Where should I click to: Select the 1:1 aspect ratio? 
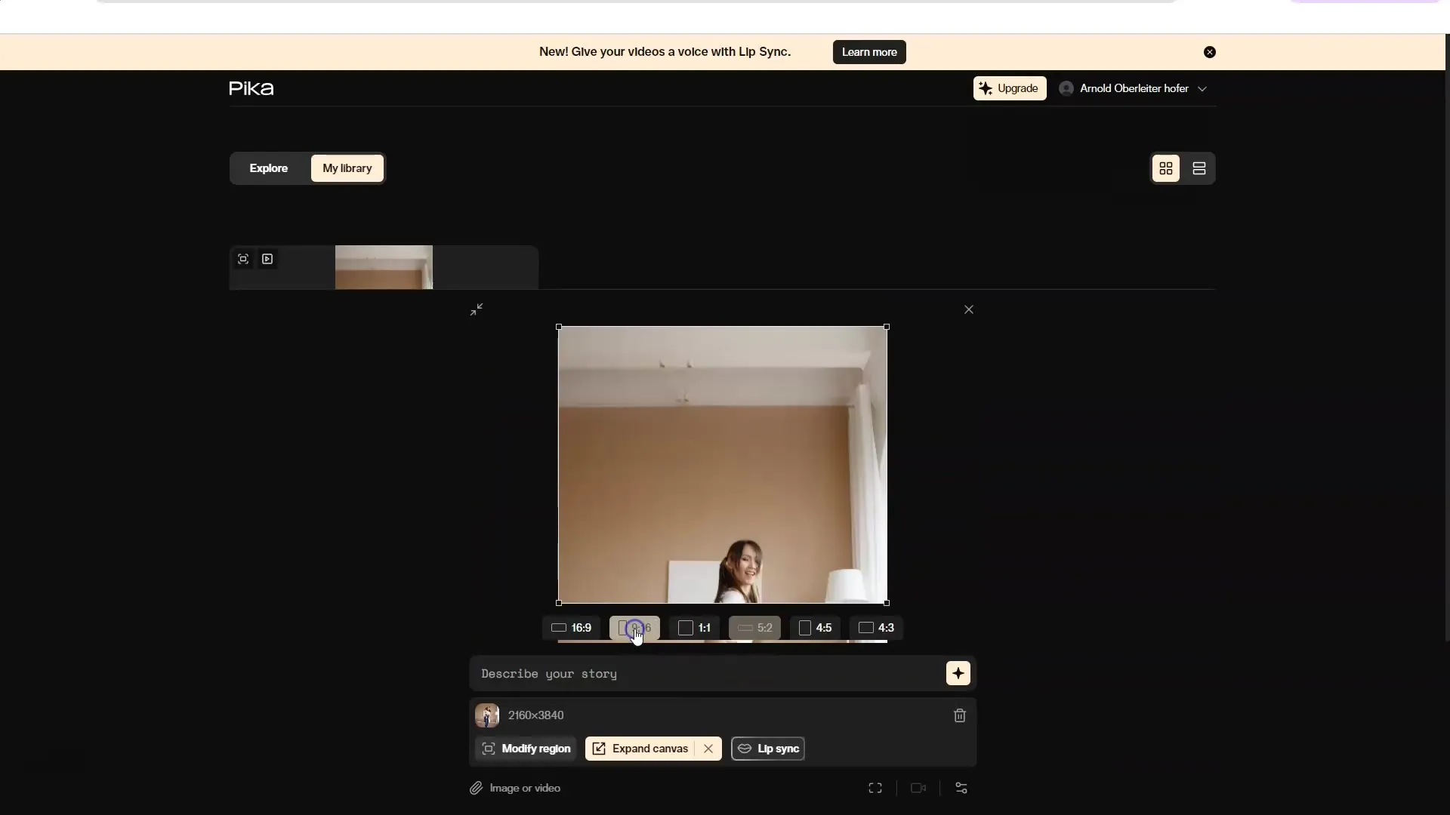click(x=694, y=627)
